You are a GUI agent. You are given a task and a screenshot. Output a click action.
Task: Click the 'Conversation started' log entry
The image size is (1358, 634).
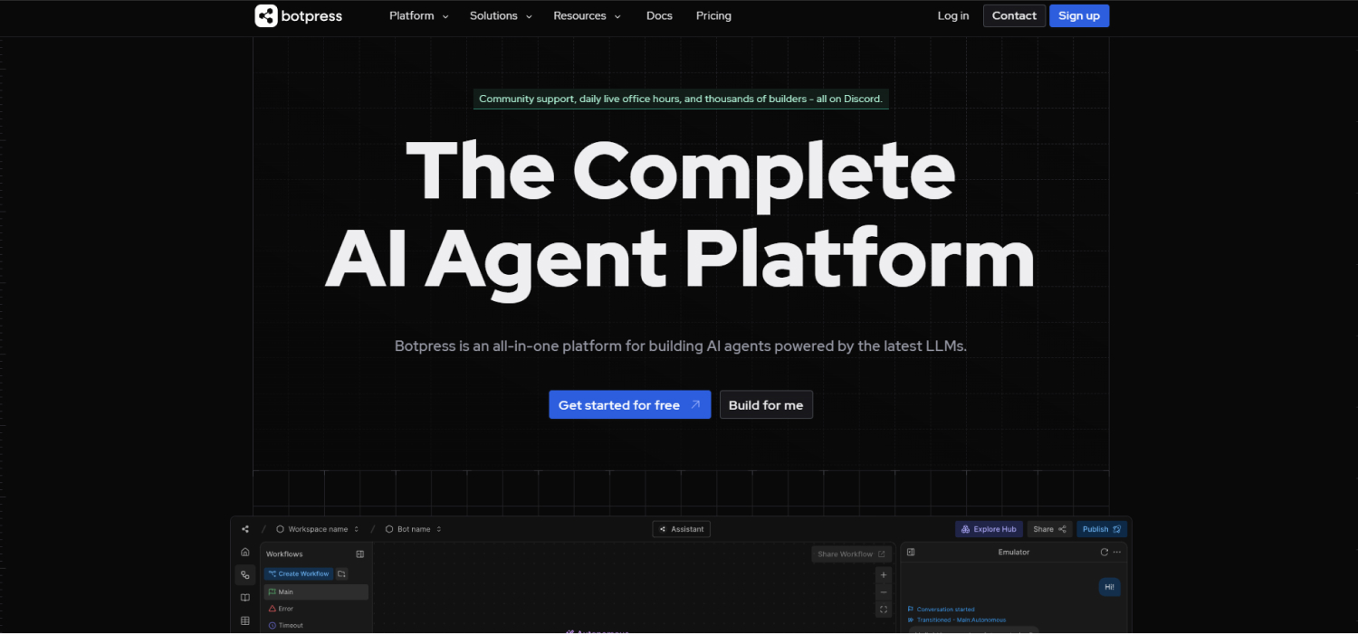pos(941,610)
